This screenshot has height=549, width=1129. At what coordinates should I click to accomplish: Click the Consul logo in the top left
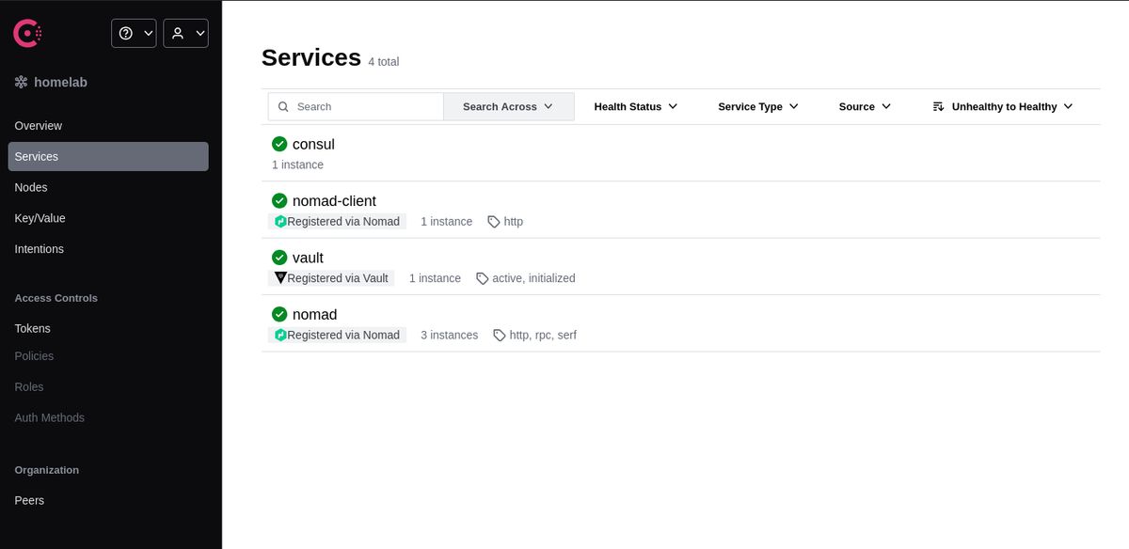27,32
